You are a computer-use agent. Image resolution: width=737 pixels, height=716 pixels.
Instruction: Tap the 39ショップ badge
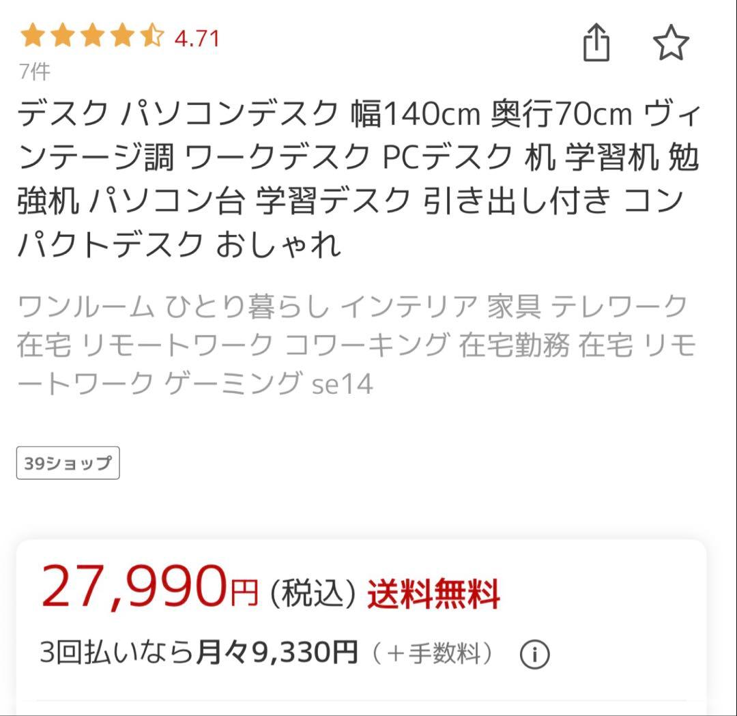coord(68,463)
